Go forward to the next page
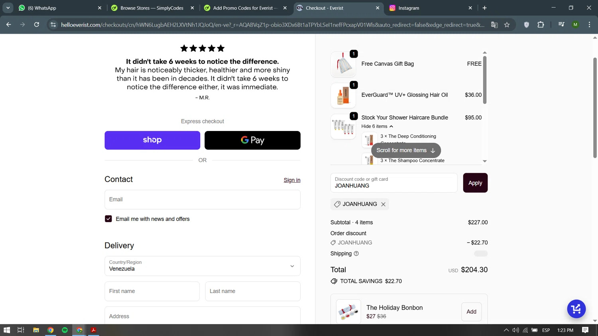 pyautogui.click(x=23, y=25)
